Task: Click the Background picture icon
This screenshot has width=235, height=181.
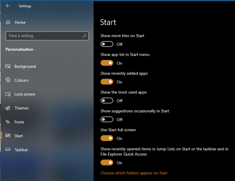Action: tap(8, 66)
